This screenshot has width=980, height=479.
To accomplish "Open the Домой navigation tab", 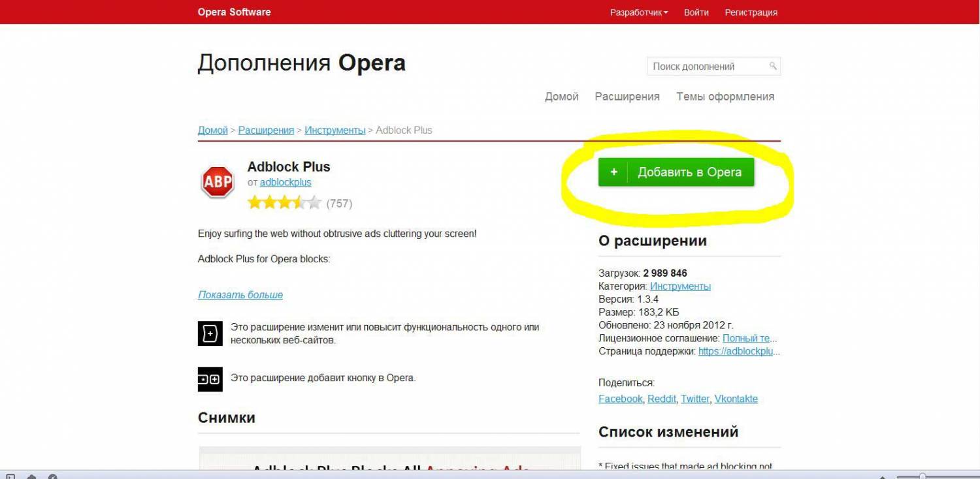I will tap(562, 97).
